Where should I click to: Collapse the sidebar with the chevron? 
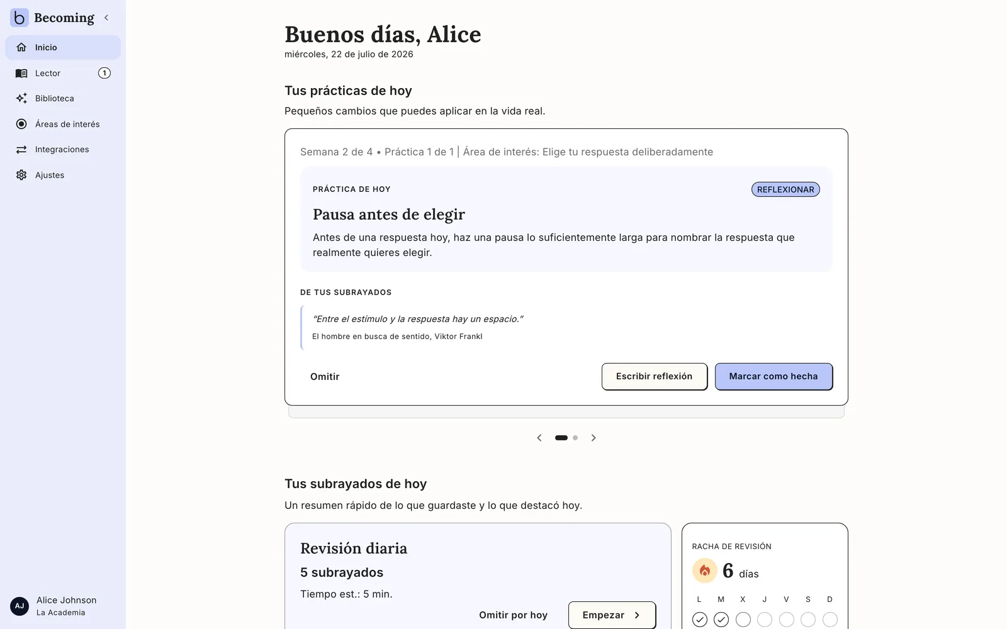click(x=106, y=18)
